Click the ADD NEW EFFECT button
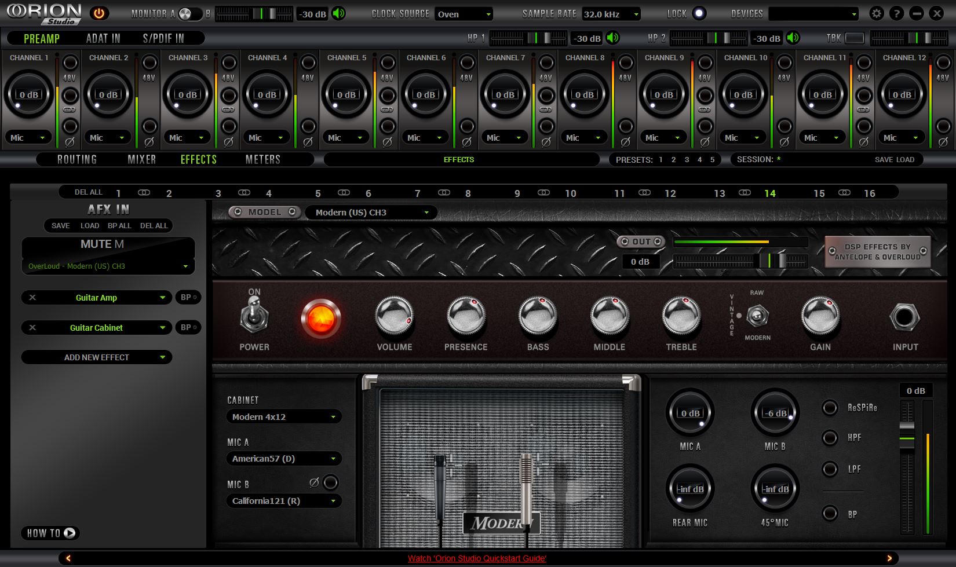 [96, 357]
